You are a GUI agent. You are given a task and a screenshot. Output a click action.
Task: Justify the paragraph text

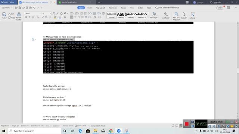(x=83, y=17)
